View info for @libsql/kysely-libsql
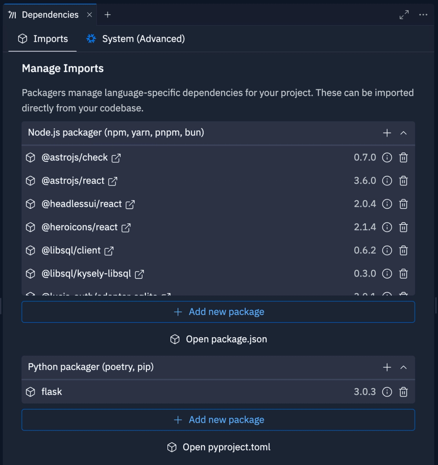 [x=387, y=273]
